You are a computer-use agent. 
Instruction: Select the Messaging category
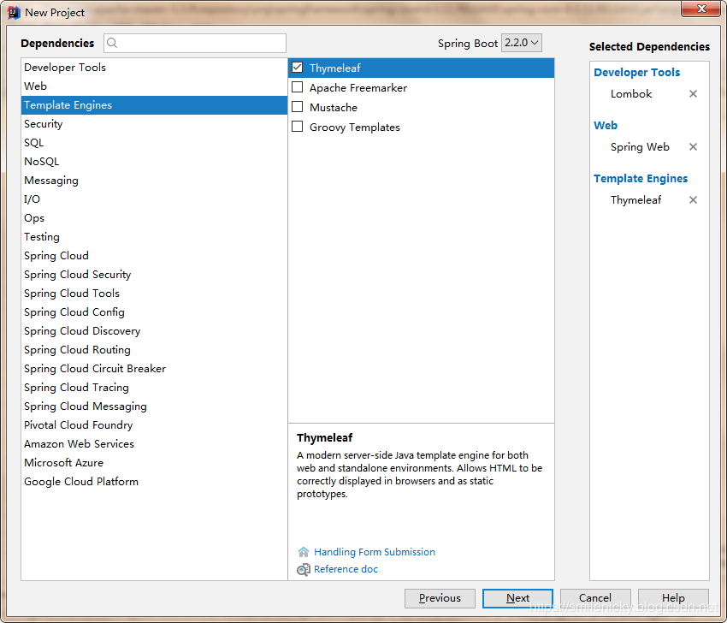click(154, 181)
